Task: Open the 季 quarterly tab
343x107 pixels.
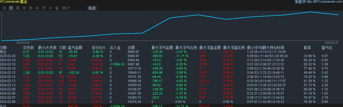Action: coord(31,8)
